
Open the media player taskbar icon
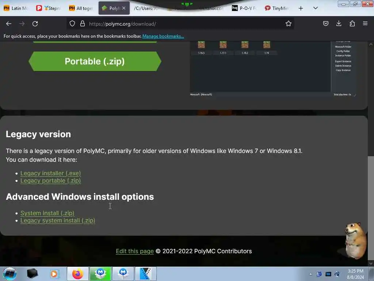point(54,274)
